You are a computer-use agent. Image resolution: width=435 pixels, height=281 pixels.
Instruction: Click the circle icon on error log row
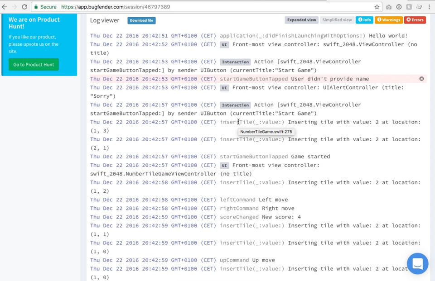[421, 79]
